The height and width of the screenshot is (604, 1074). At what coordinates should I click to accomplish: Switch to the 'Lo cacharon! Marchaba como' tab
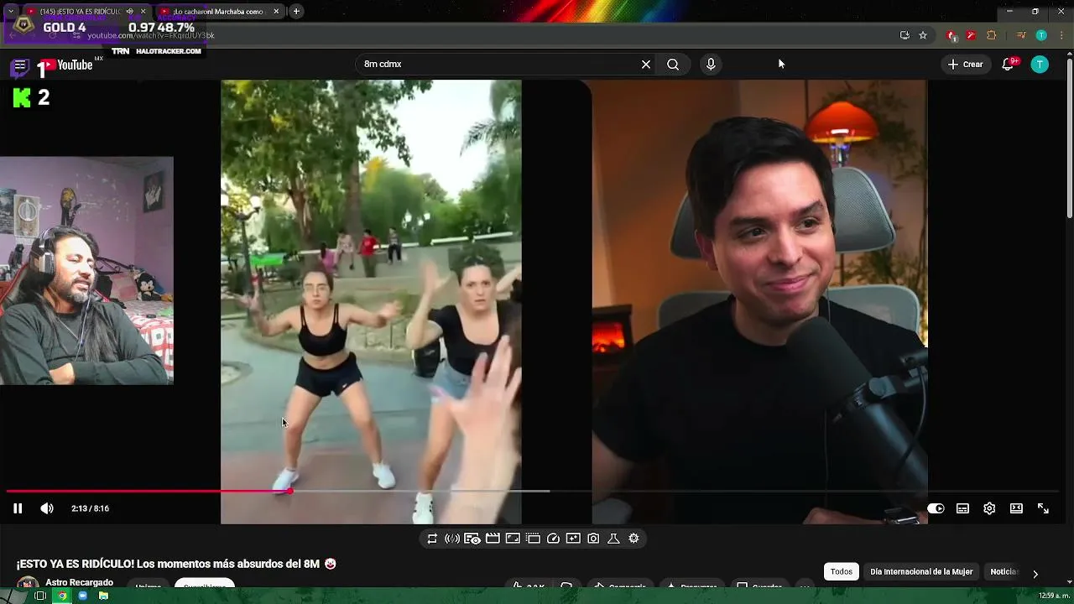click(218, 12)
